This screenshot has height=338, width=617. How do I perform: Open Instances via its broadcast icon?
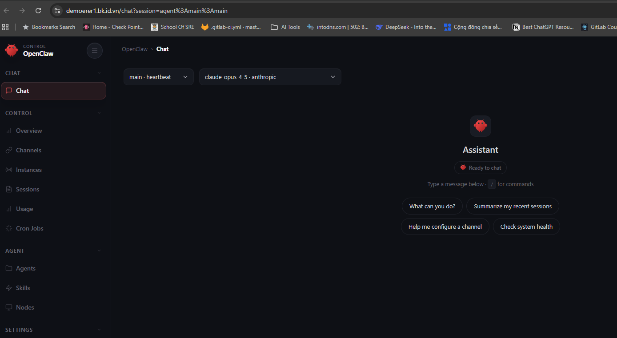point(9,170)
